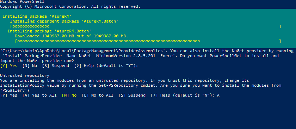The image size is (296, 129).
Task: Click the short AzureRM install progress bar
Action: (146, 26)
